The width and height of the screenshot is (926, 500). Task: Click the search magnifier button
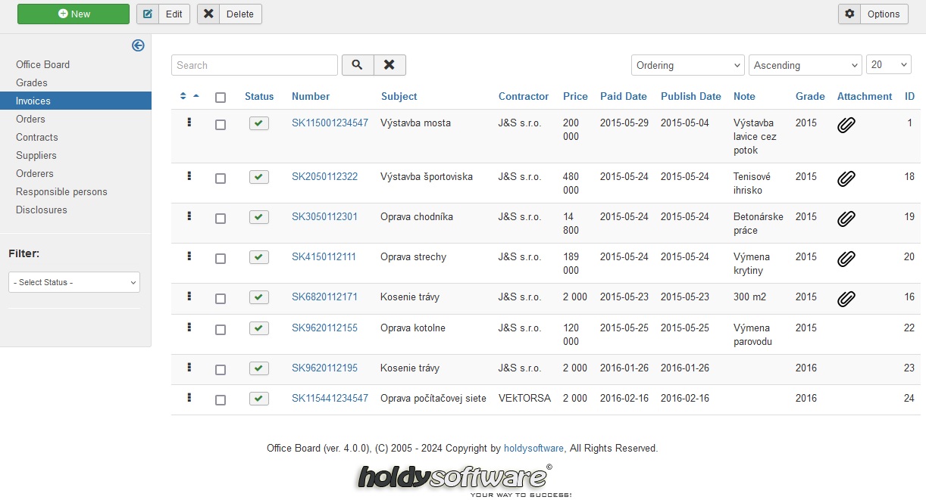pyautogui.click(x=358, y=65)
